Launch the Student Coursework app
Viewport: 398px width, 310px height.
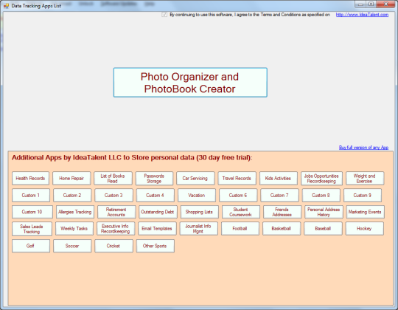[x=241, y=212]
